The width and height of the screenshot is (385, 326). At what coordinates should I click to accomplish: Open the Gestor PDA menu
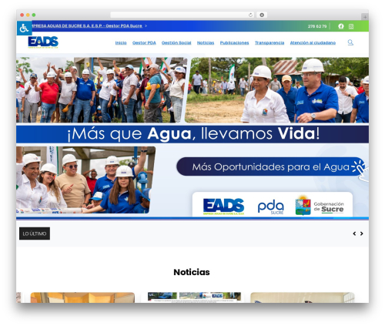point(144,42)
